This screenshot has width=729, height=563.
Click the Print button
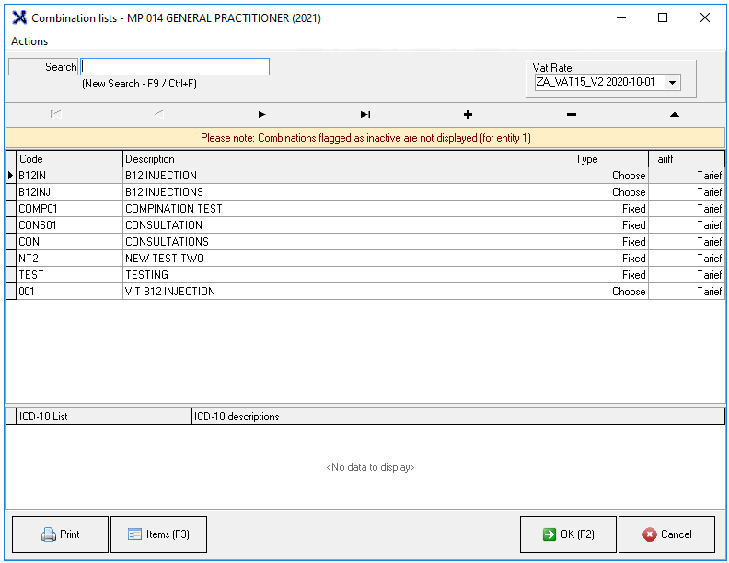tap(60, 534)
